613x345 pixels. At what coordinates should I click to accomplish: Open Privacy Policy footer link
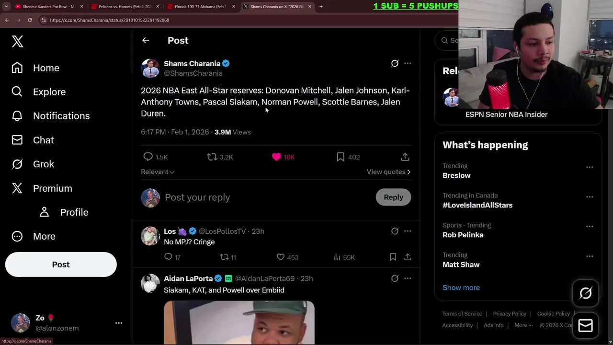click(x=510, y=314)
